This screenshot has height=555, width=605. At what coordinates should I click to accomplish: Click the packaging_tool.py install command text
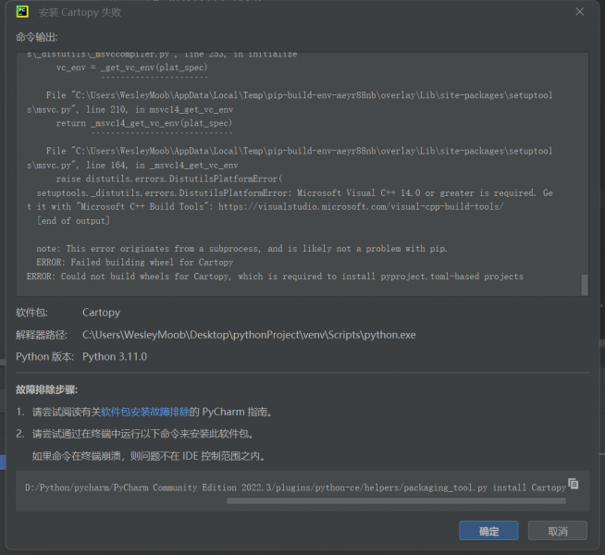[x=295, y=487]
